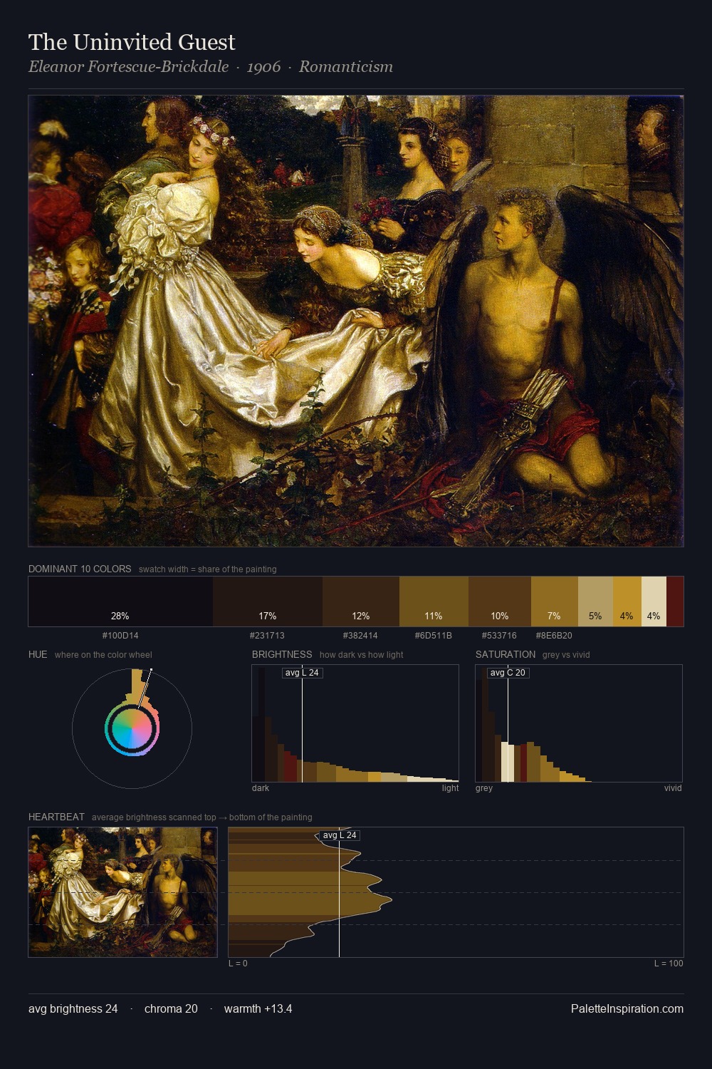
Task: Click 'avg L 24' label in Heartbeat chart
Action: tap(340, 835)
